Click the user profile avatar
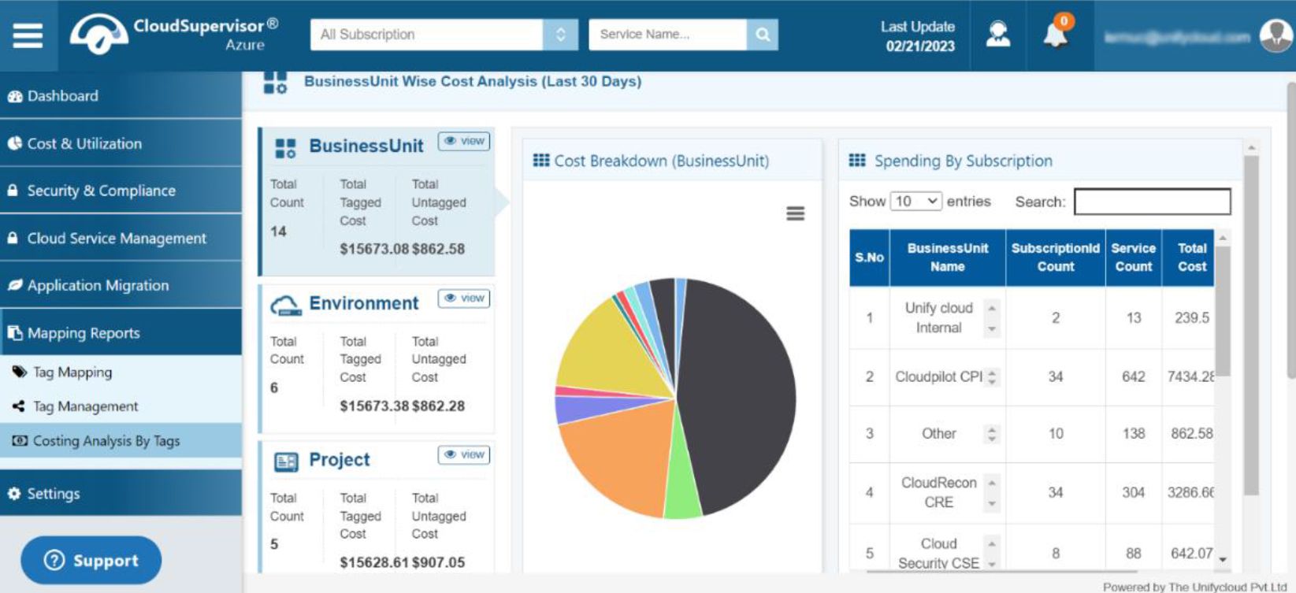This screenshot has height=593, width=1296. click(1275, 35)
